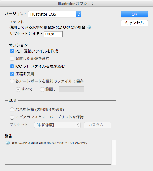The height and width of the screenshot is (171, 153).
Task: Uncheck PDF 互換ファイルを作成 checkbox
Action: (12, 51)
